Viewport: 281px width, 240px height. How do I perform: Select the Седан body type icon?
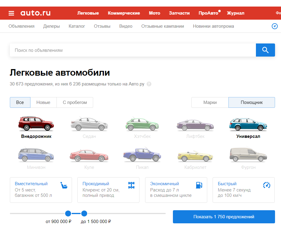click(89, 124)
